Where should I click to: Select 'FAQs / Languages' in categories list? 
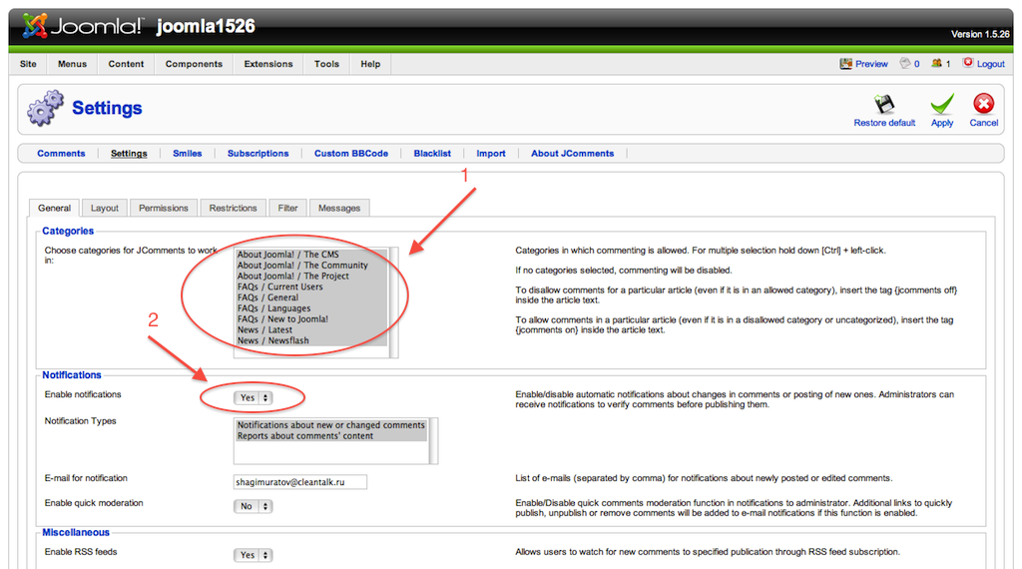coord(273,308)
